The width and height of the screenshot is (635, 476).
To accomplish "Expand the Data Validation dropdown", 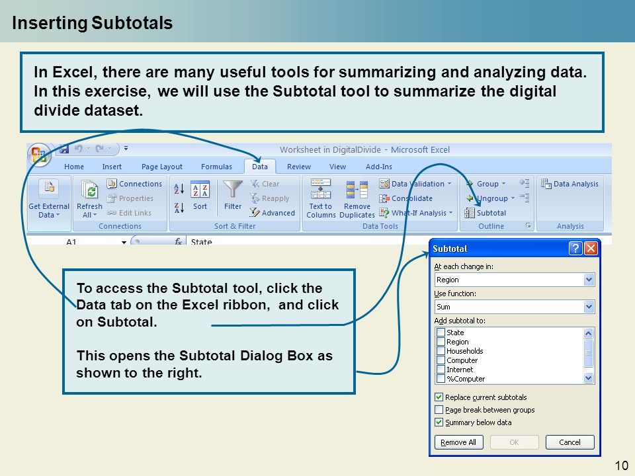I will (450, 184).
